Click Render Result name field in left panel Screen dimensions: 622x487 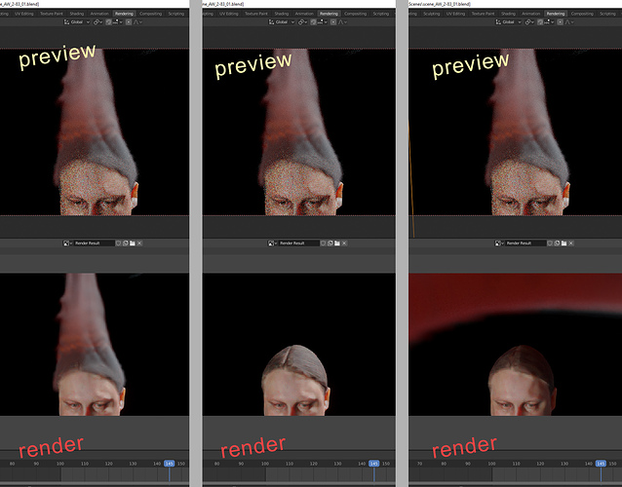pyautogui.click(x=94, y=243)
